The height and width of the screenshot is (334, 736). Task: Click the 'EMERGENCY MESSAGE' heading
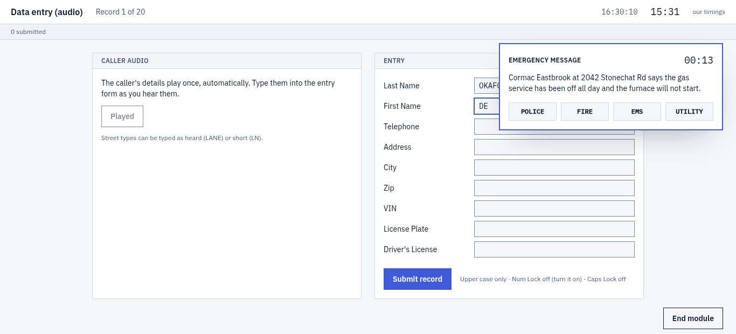tap(545, 60)
